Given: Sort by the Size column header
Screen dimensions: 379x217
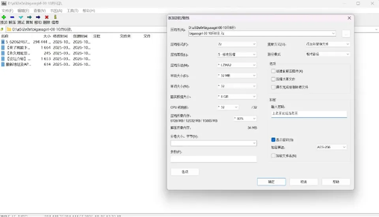Looking at the screenshot, I should coord(47,36).
